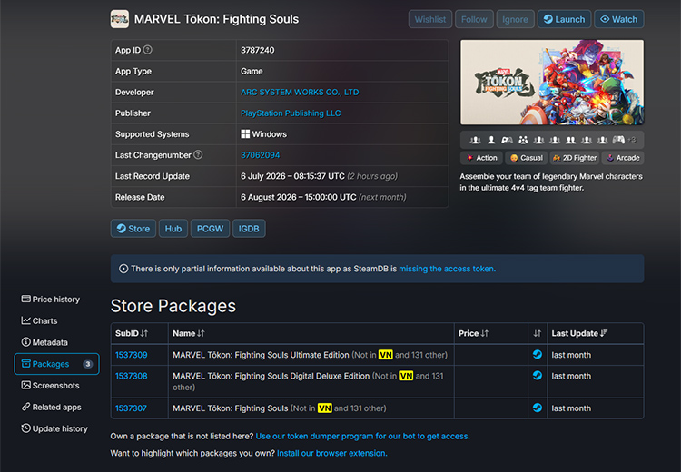Sort packages by Price column
Screen dimensions: 681x472
(473, 333)
